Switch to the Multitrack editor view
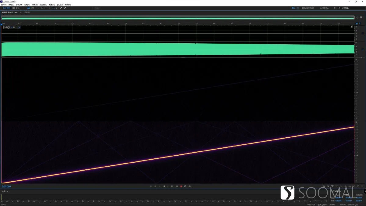 16,8
